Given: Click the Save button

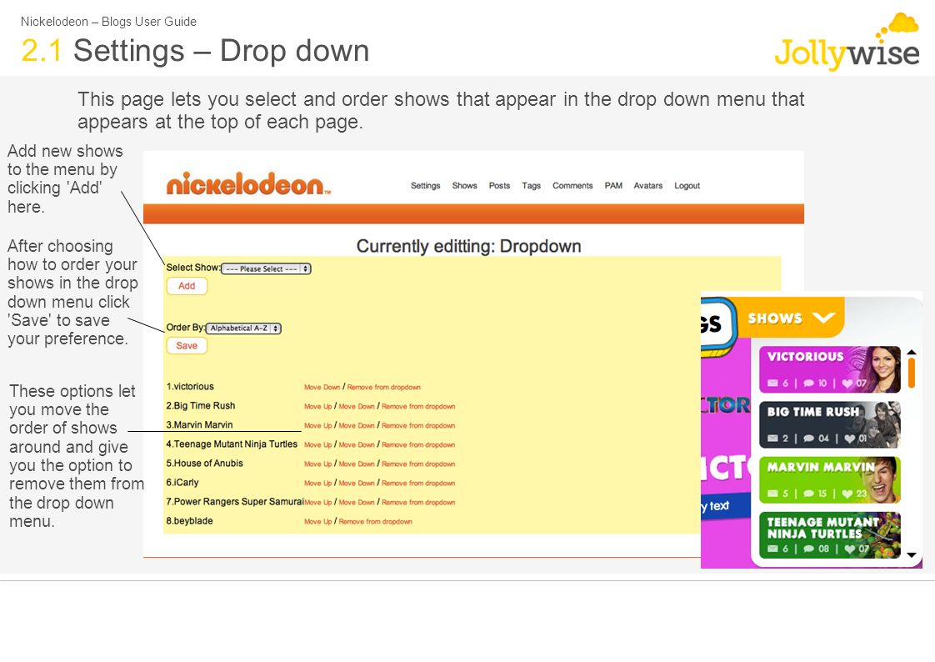Looking at the screenshot, I should coord(187,345).
